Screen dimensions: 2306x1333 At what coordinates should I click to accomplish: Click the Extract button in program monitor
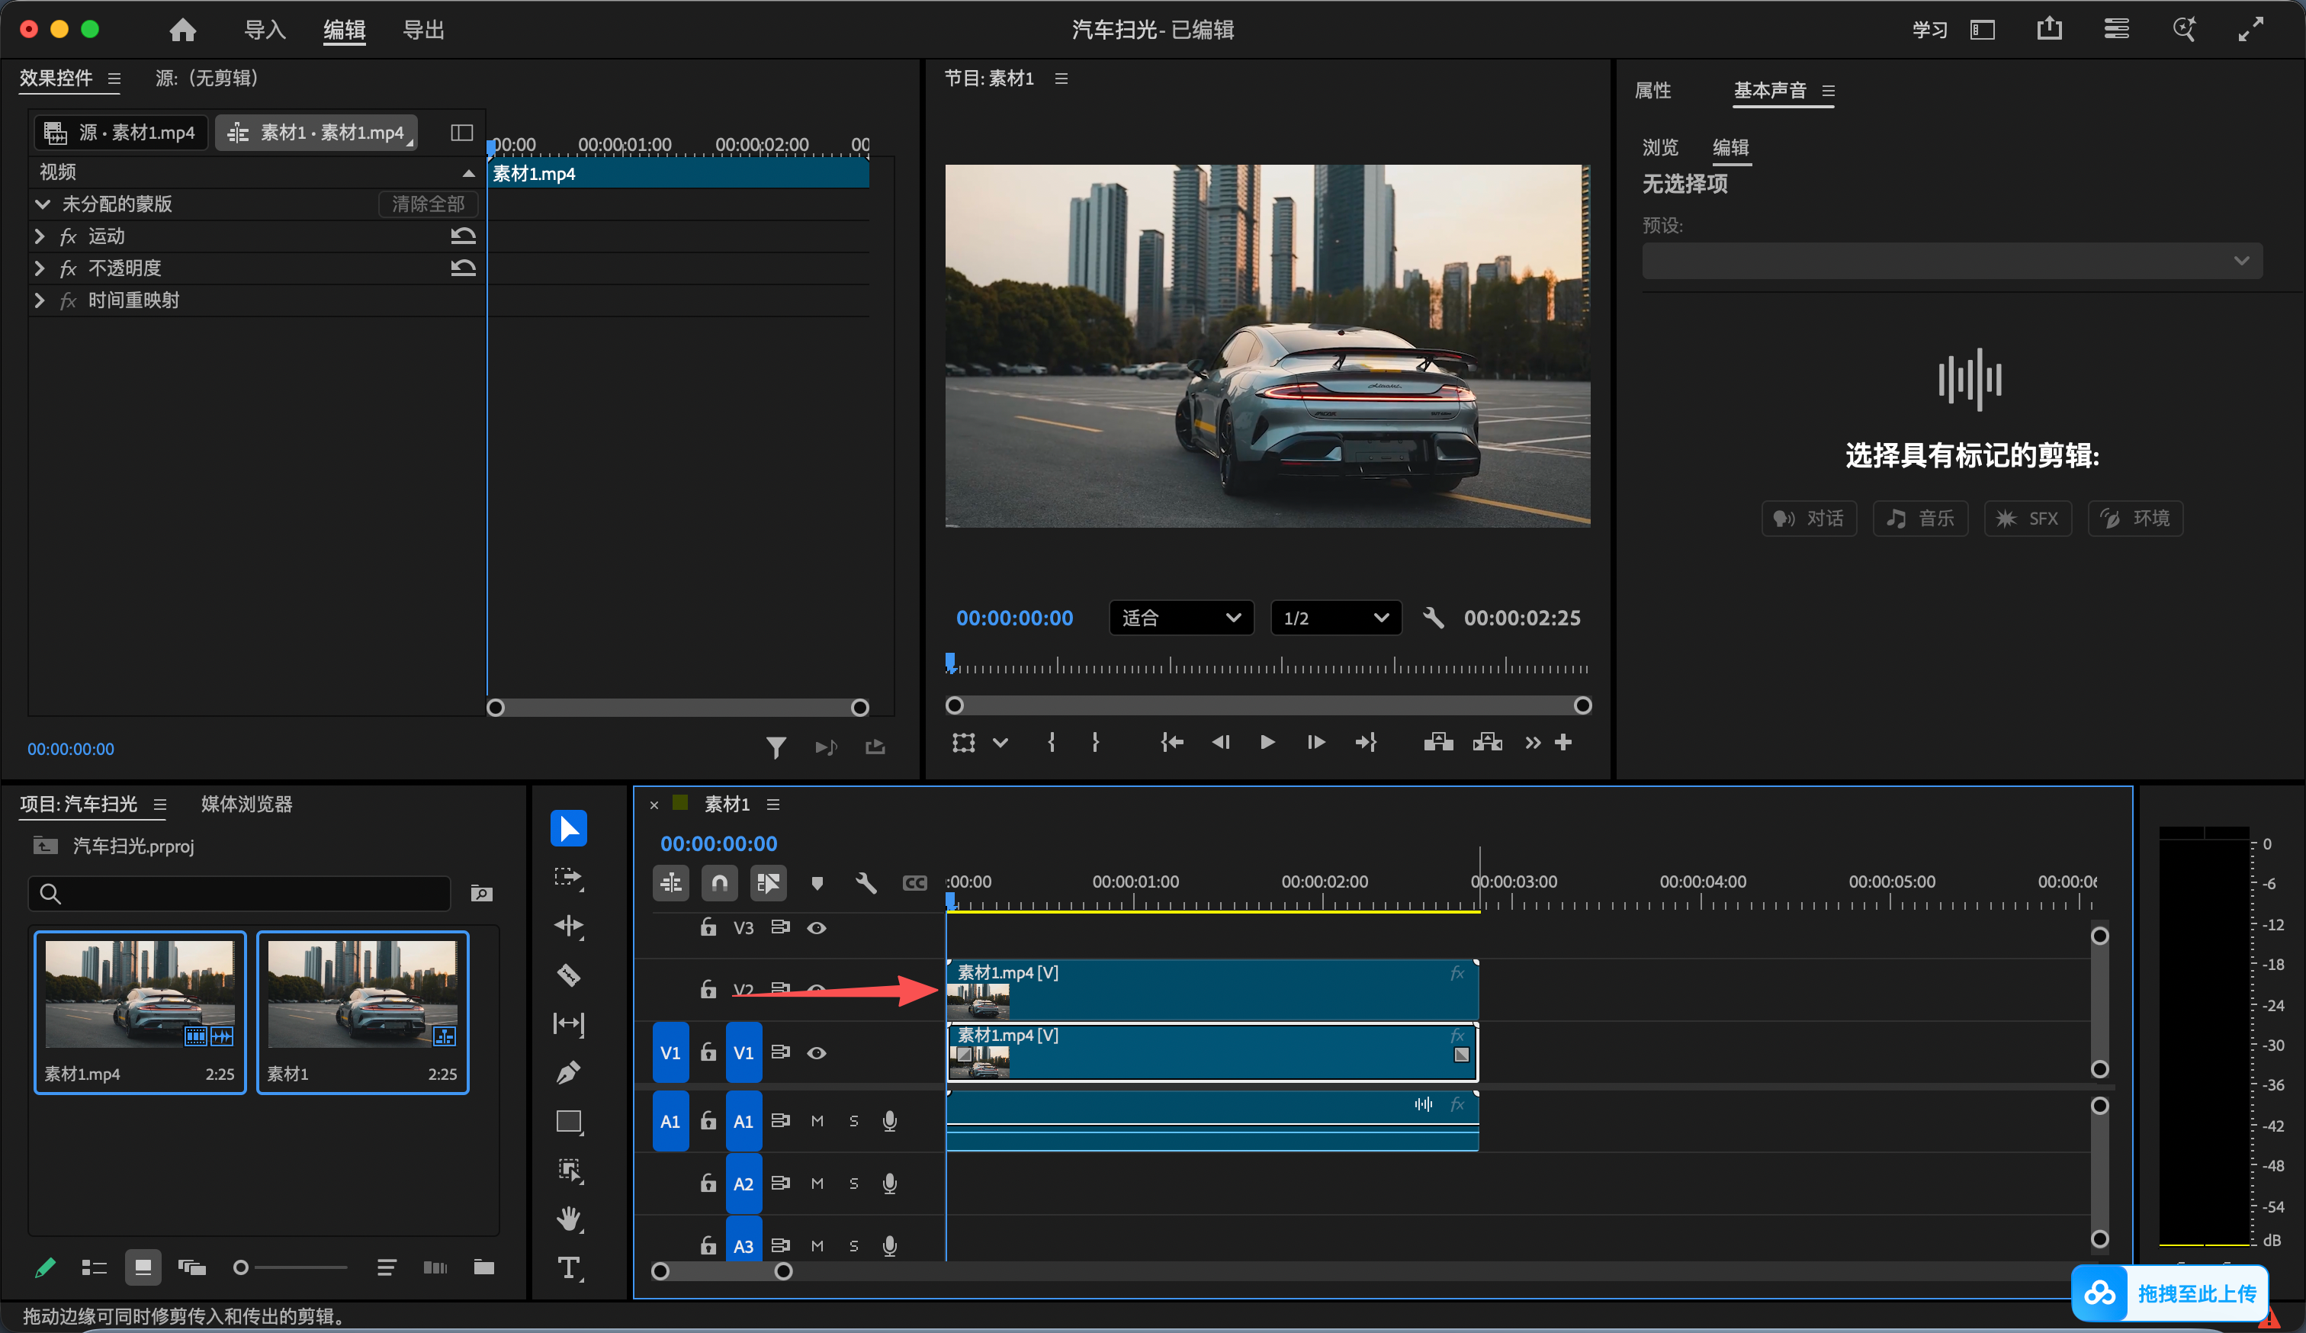click(x=1488, y=743)
